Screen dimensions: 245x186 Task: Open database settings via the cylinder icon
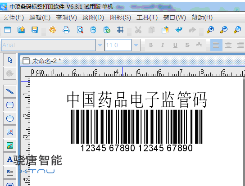[93, 30]
